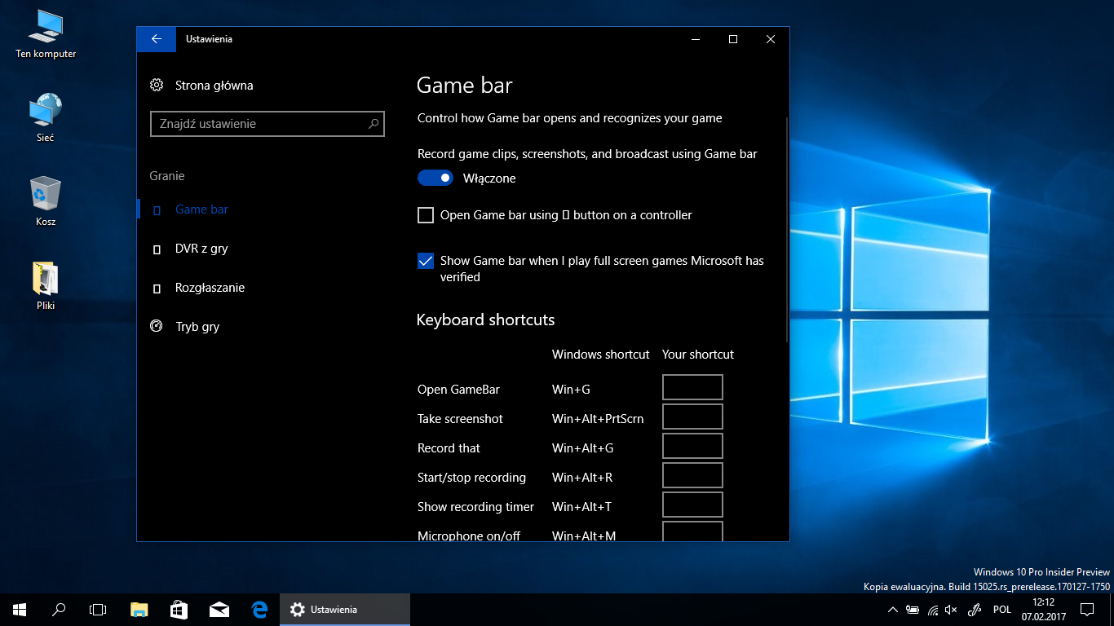Turn off the Włączone Game bar recording switch
Viewport: 1114px width, 626px height.
click(x=435, y=178)
